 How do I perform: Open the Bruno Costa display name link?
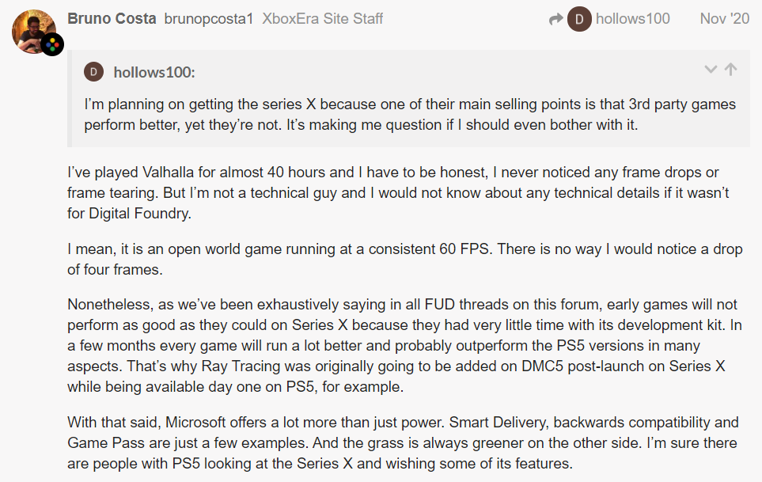point(112,19)
